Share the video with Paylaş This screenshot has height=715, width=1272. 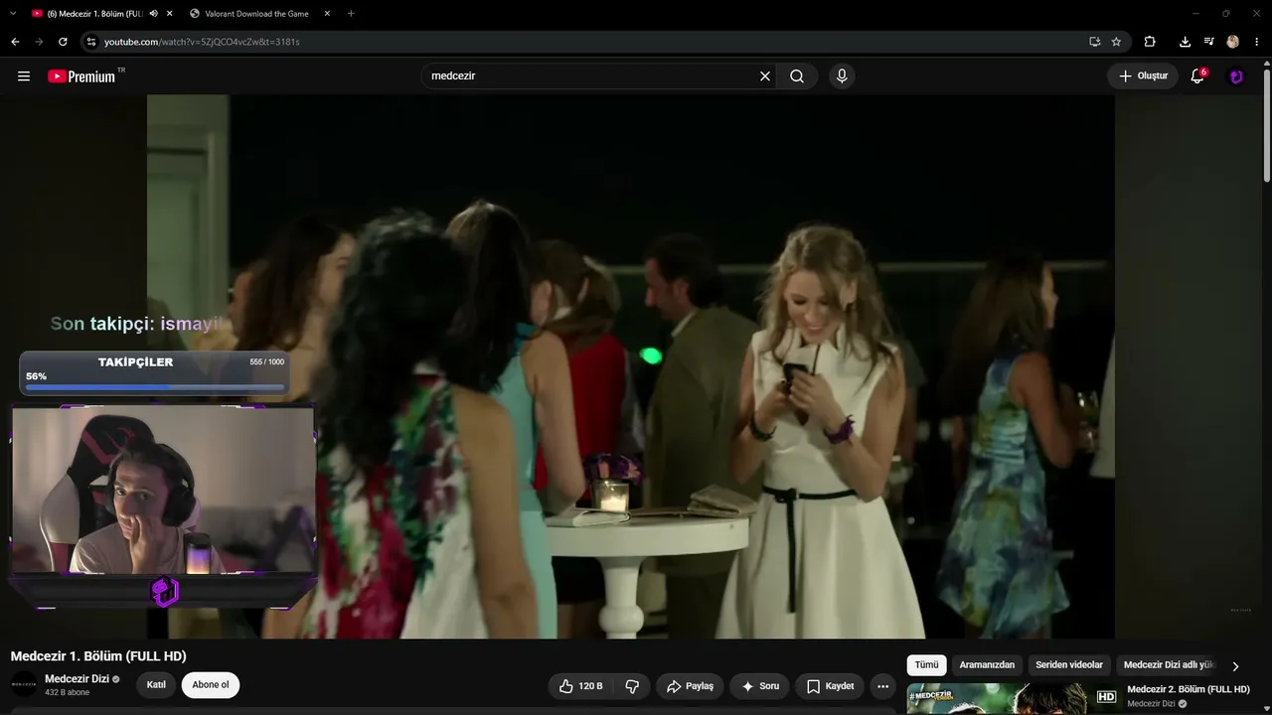[x=690, y=686]
